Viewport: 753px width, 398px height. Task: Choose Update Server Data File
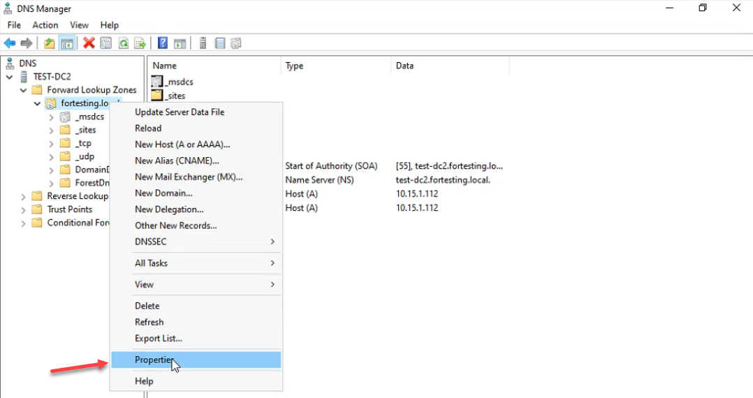196,112
